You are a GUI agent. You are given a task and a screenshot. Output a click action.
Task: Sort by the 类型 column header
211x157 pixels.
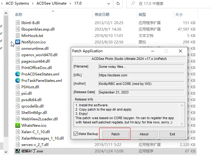142,15
